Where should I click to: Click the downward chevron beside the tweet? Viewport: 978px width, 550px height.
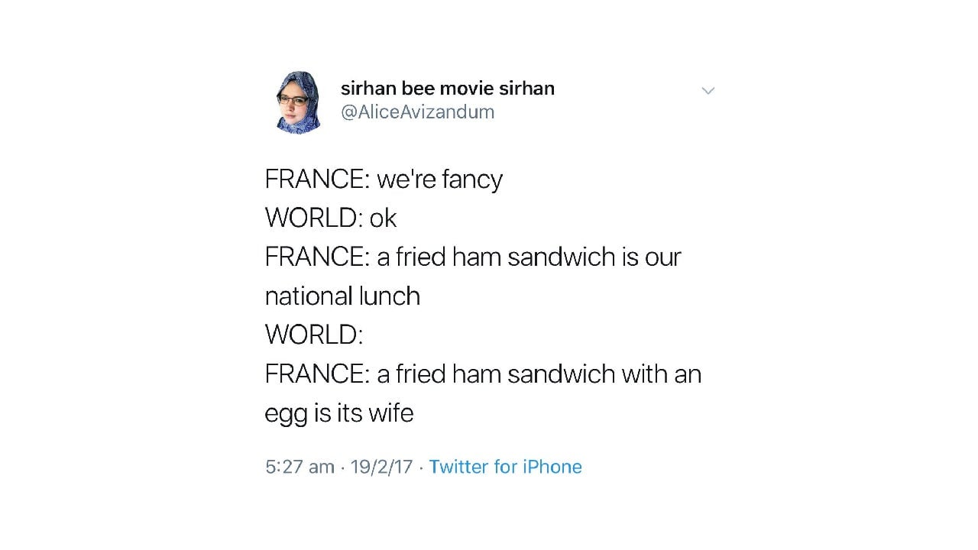[x=708, y=90]
